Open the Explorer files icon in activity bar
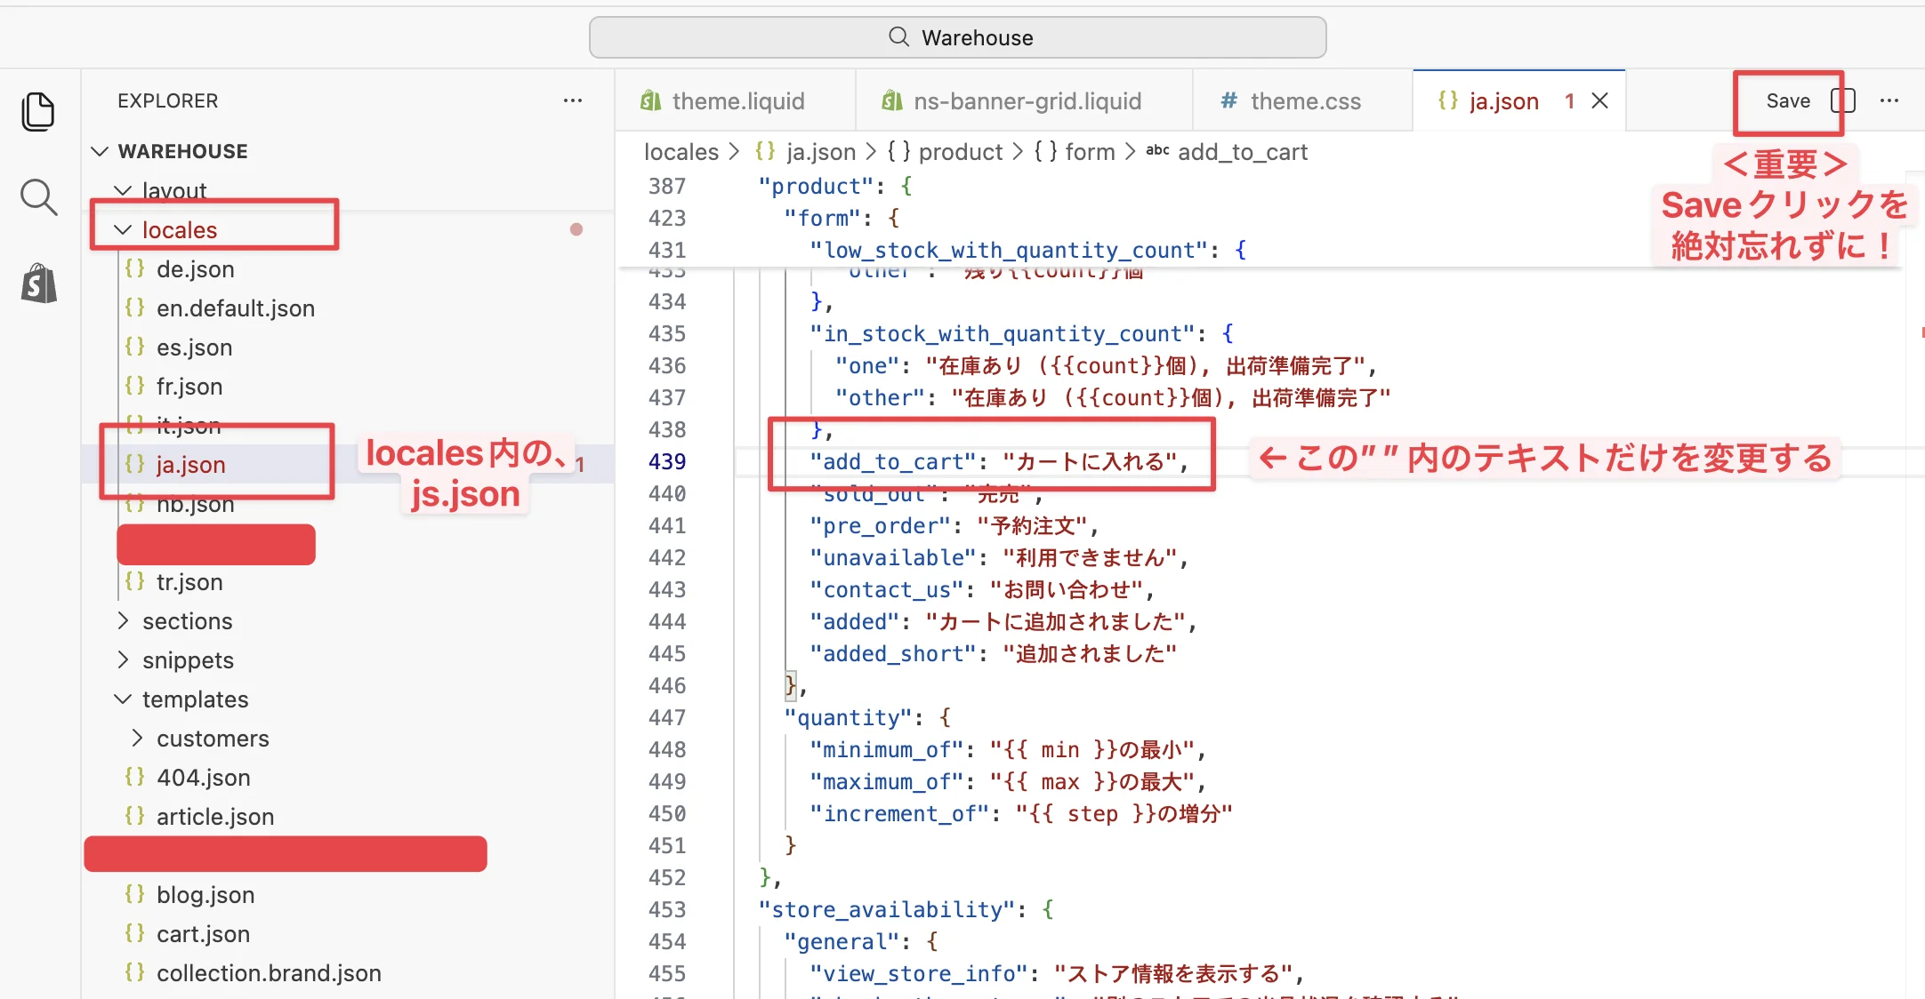The image size is (1925, 999). click(38, 111)
